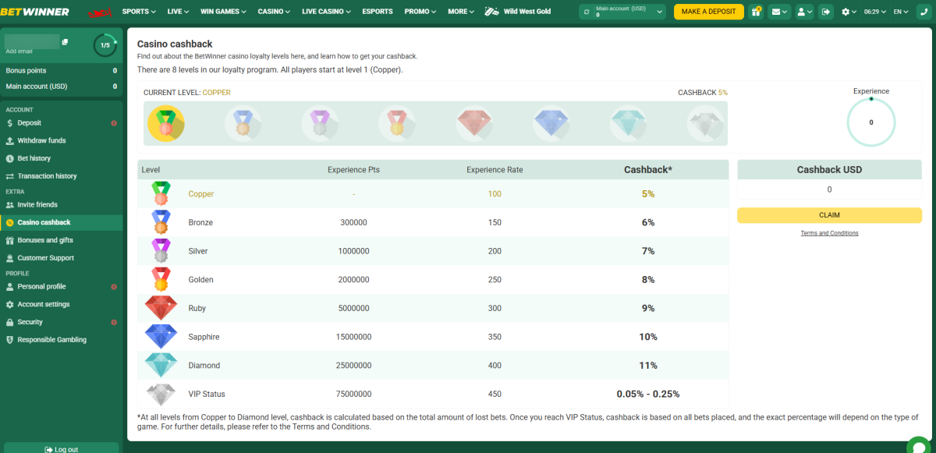
Task: Open the SPORTS dropdown menu
Action: [x=139, y=12]
